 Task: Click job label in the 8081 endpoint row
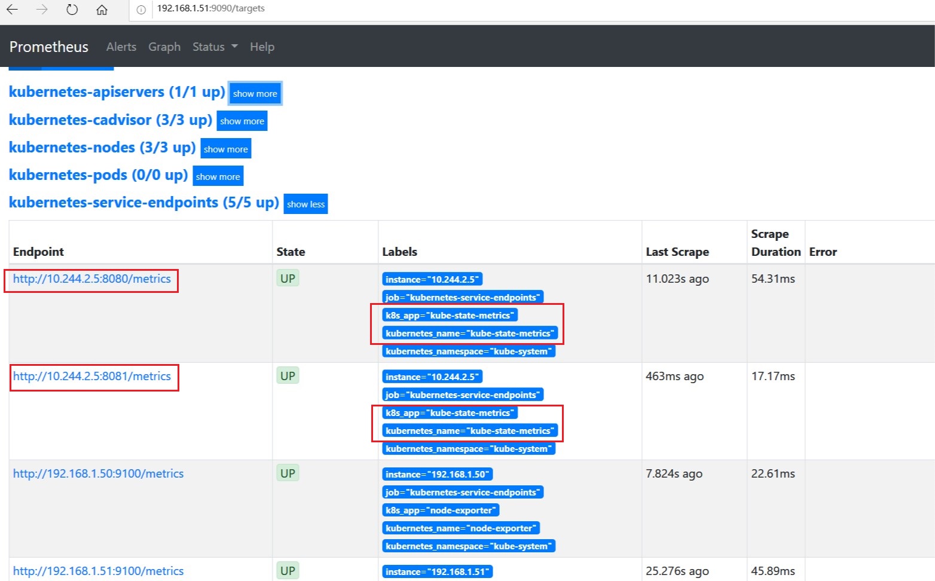tap(463, 395)
